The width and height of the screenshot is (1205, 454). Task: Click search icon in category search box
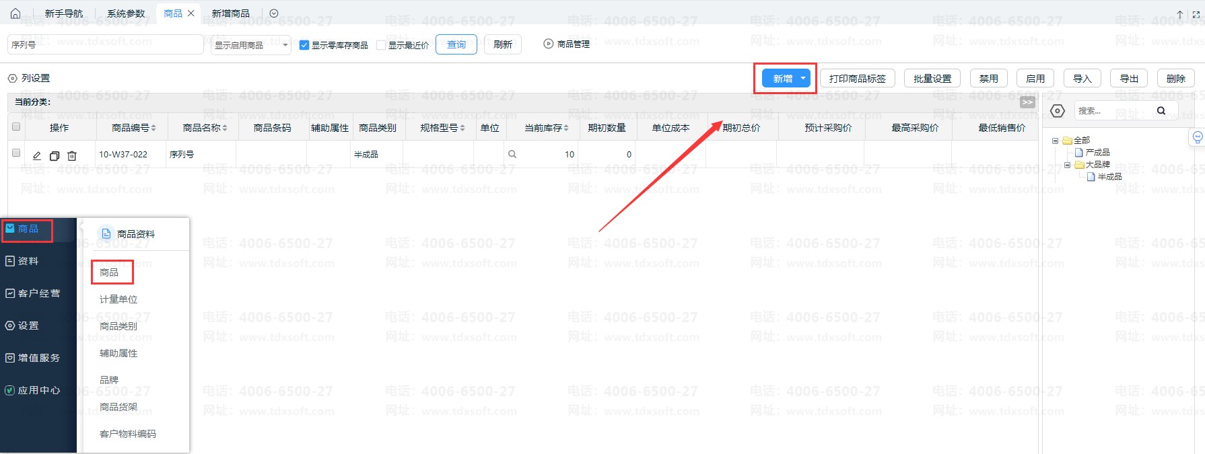(1161, 111)
